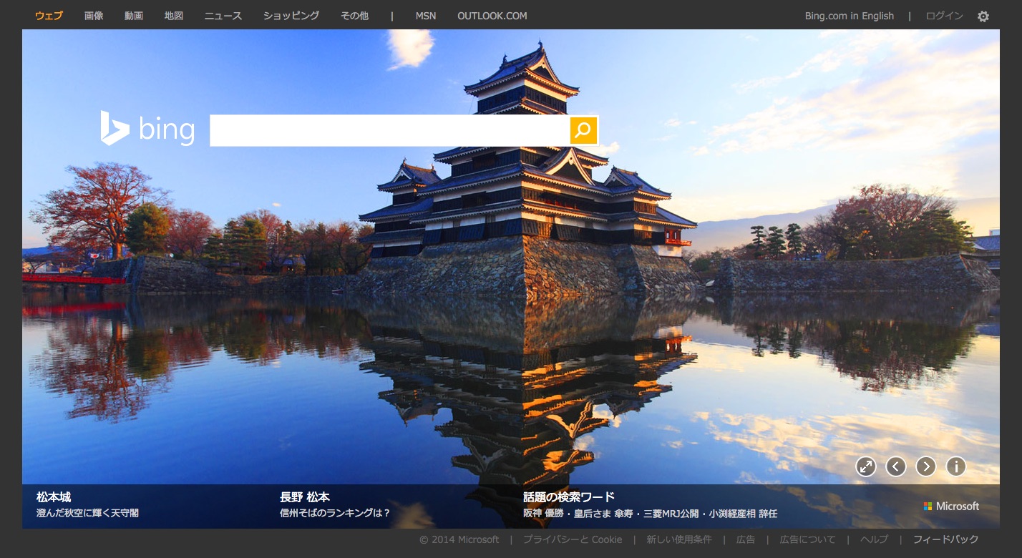1022x558 pixels.
Task: Open the OUTLOOK.COM link
Action: pos(492,16)
